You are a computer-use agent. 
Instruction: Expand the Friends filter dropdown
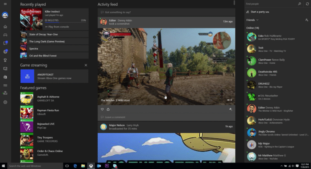tap(252, 20)
